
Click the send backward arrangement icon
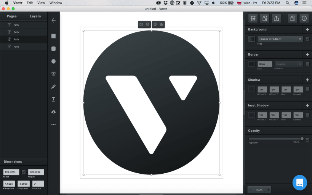pos(155,24)
